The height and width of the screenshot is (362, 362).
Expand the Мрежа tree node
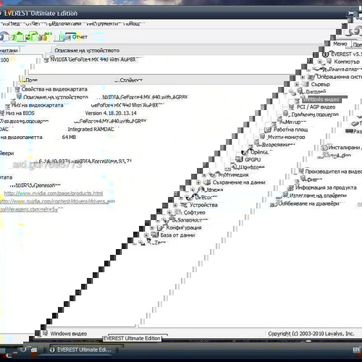(193, 190)
